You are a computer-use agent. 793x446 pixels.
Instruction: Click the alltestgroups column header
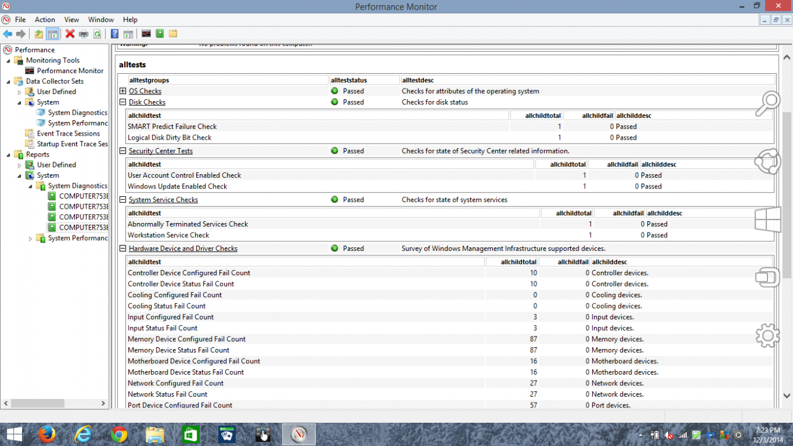point(228,80)
